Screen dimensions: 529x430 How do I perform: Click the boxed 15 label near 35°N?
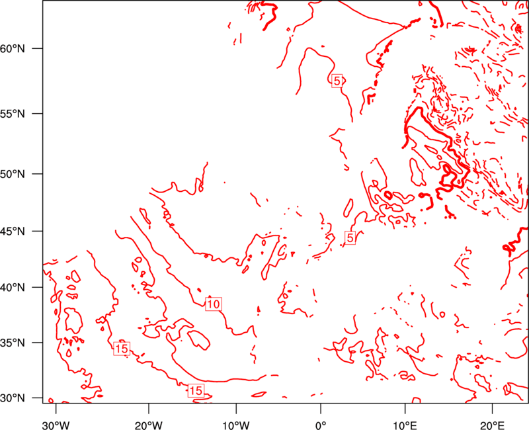coord(122,349)
